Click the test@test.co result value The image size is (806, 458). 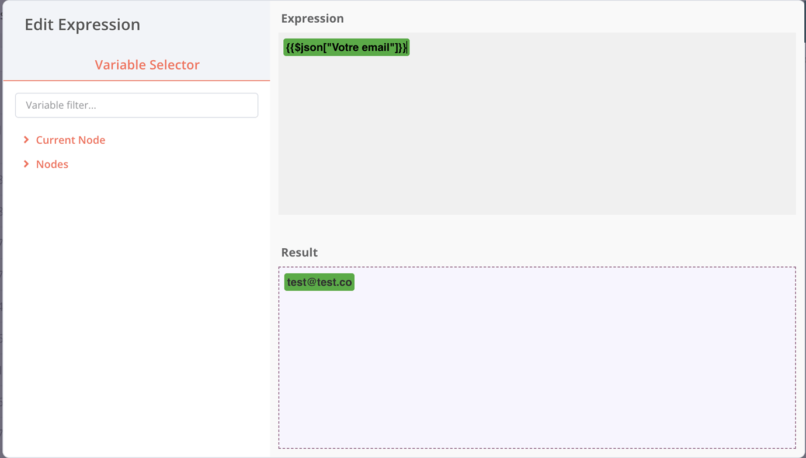click(x=319, y=282)
